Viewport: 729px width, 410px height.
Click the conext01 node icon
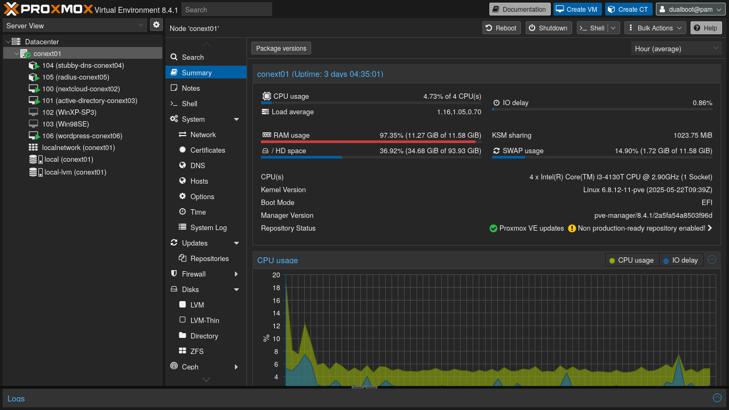click(25, 53)
